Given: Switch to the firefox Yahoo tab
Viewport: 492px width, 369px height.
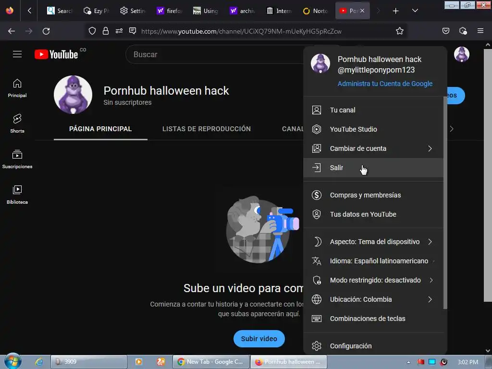Looking at the screenshot, I should pos(169,11).
